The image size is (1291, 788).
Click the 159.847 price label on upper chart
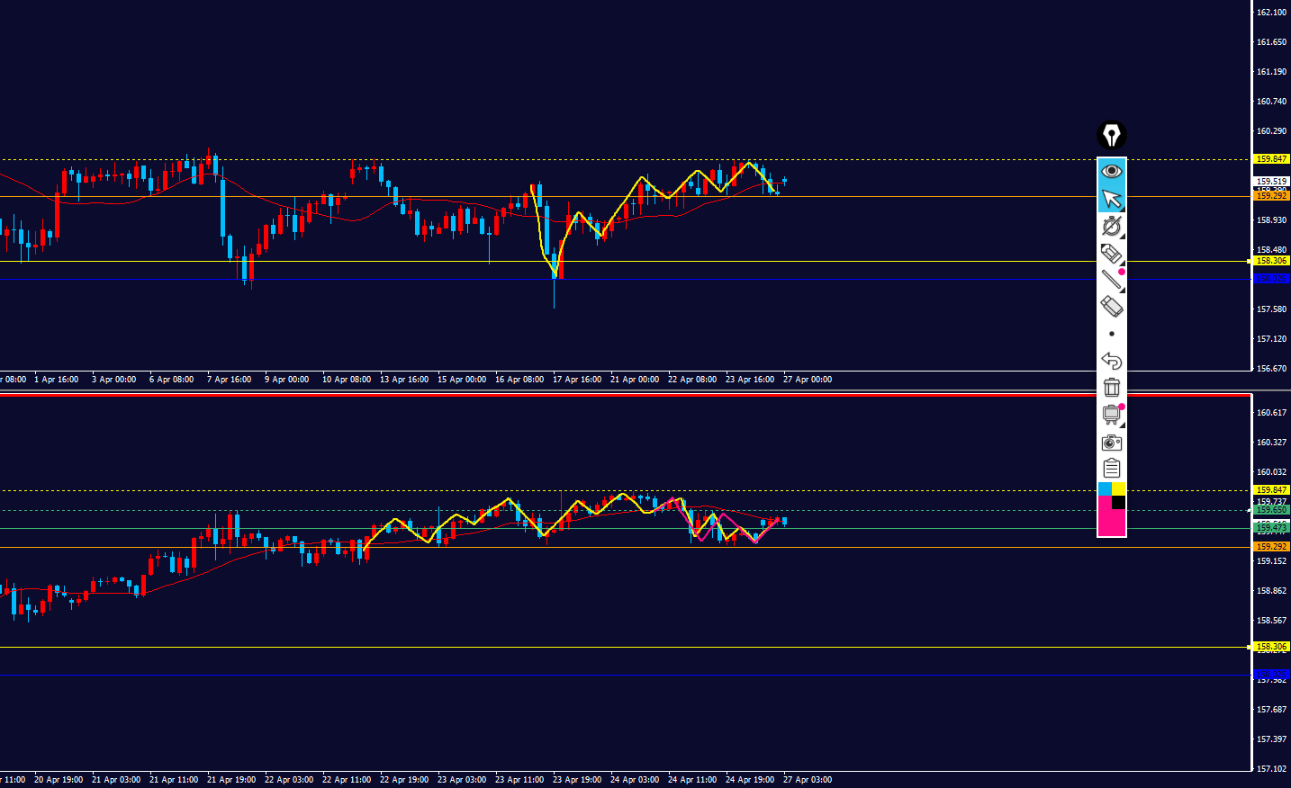coord(1271,159)
